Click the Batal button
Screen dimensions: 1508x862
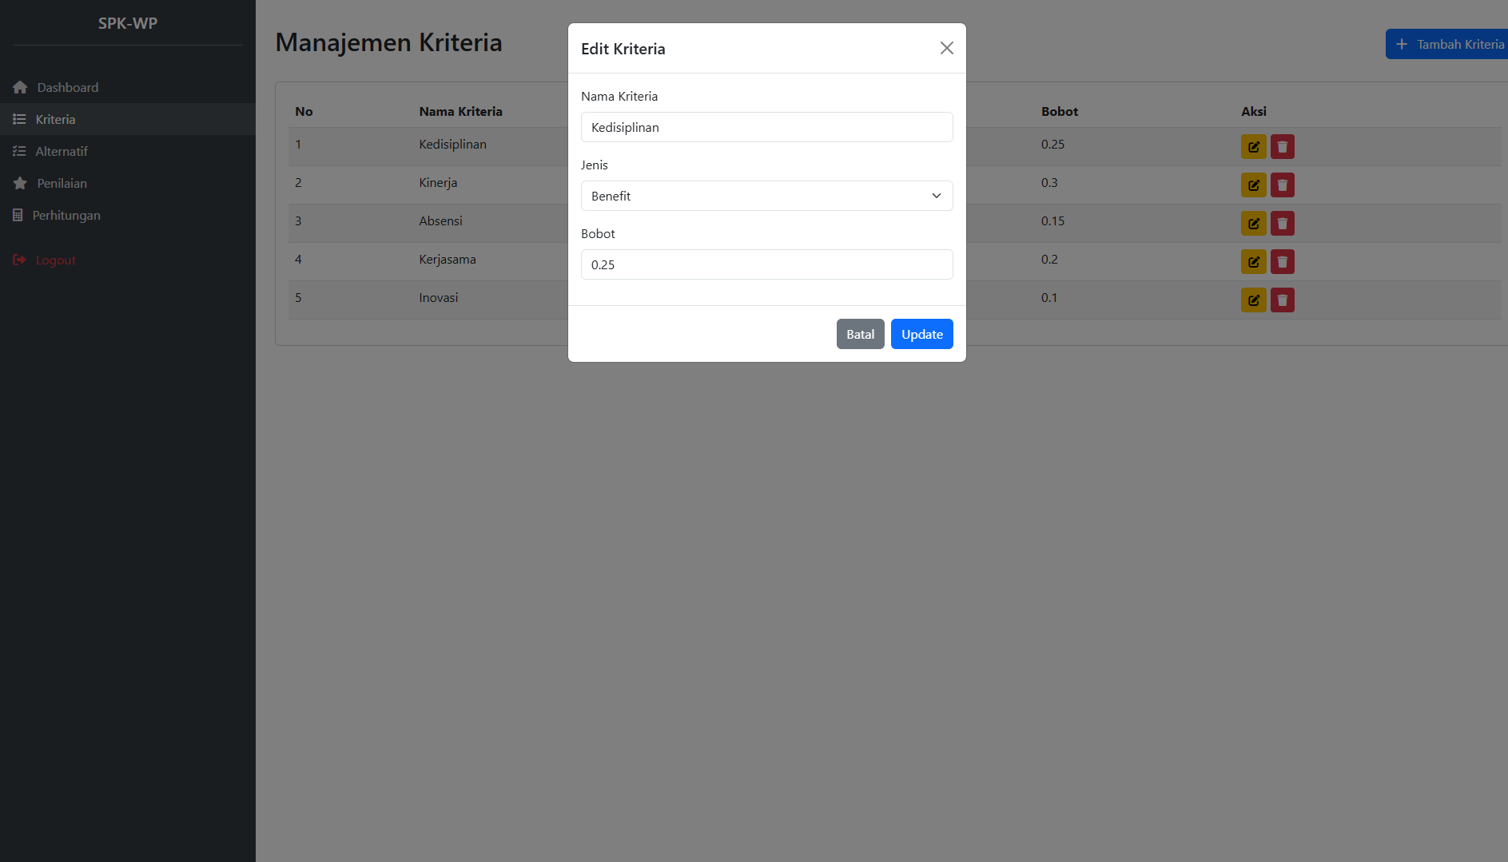[860, 334]
